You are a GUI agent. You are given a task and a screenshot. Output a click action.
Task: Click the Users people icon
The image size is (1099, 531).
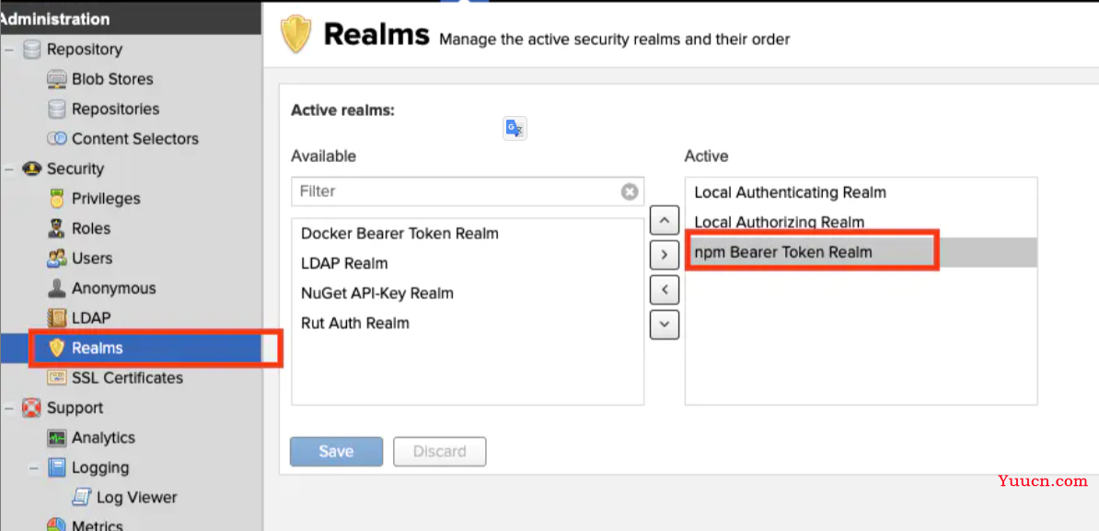pyautogui.click(x=57, y=259)
